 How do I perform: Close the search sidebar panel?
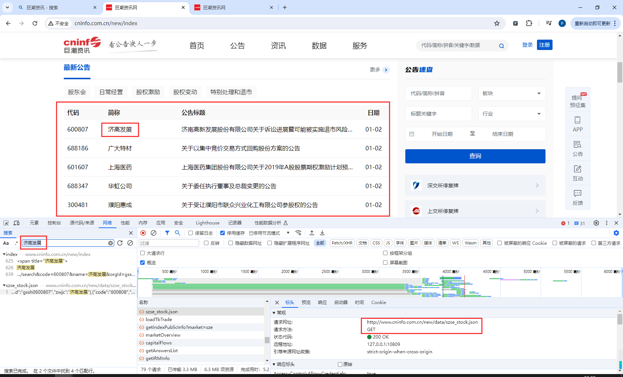tap(131, 233)
